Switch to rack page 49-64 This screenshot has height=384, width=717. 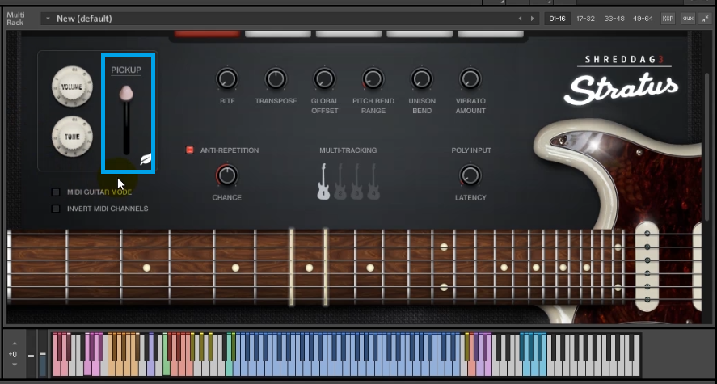click(x=643, y=19)
